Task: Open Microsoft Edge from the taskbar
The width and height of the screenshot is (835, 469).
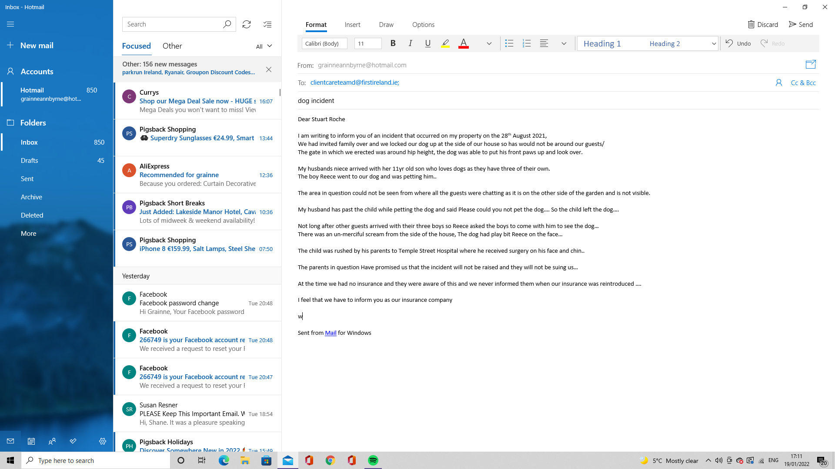Action: [x=224, y=460]
